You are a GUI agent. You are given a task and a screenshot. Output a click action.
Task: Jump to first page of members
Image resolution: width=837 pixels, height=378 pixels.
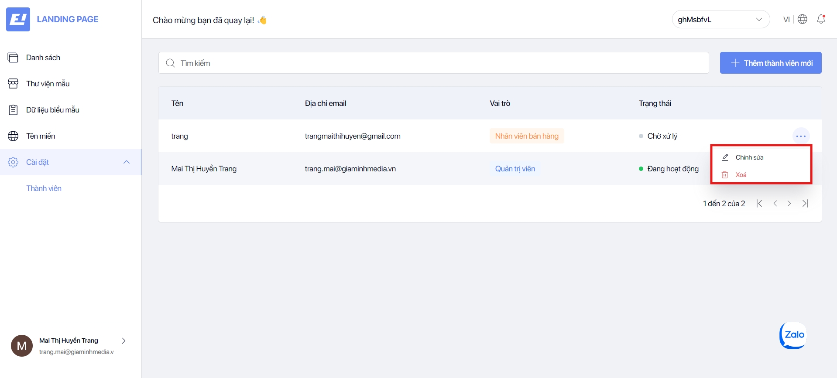(x=759, y=204)
